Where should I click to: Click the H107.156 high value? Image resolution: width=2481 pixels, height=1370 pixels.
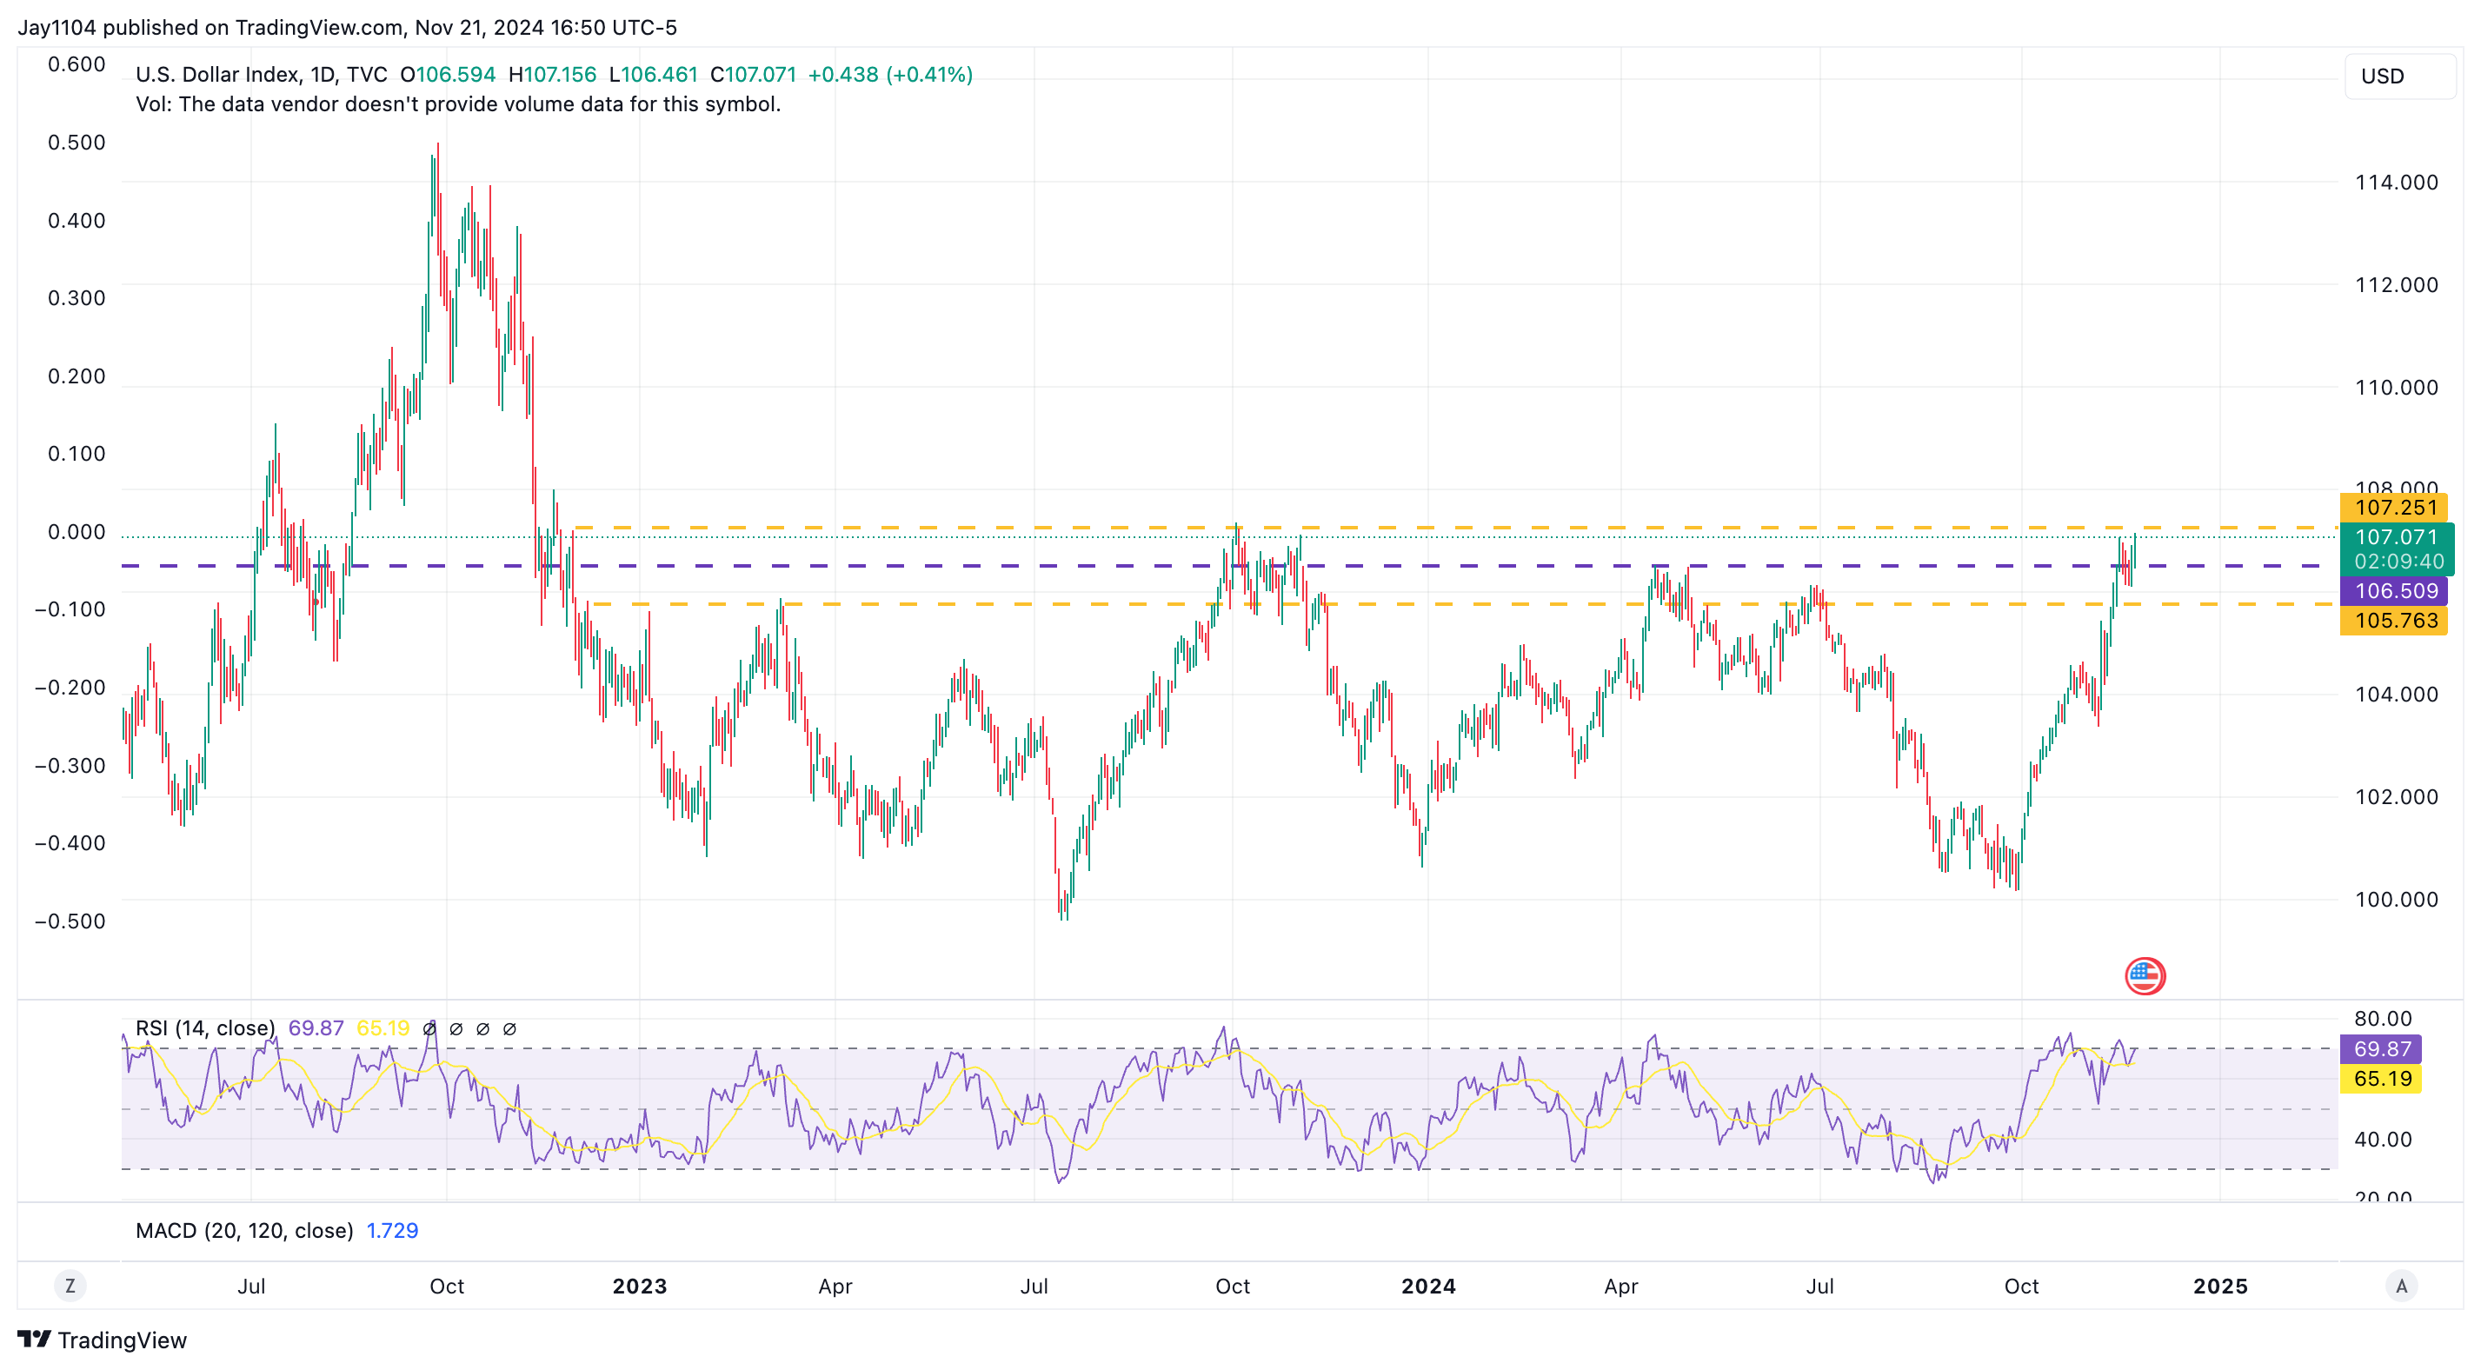[x=553, y=74]
